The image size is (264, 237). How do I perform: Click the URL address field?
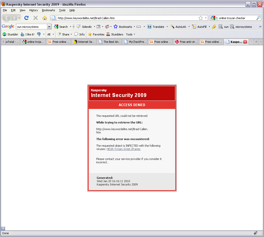(127, 18)
